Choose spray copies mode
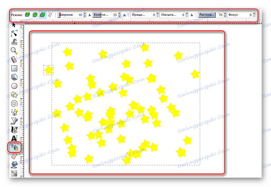Screen dimensions: 271x187 coord(27,15)
